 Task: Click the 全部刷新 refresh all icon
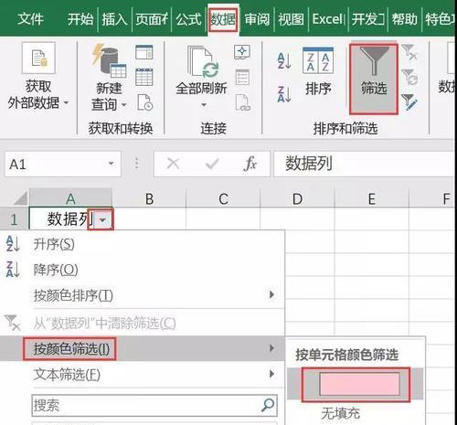point(201,76)
